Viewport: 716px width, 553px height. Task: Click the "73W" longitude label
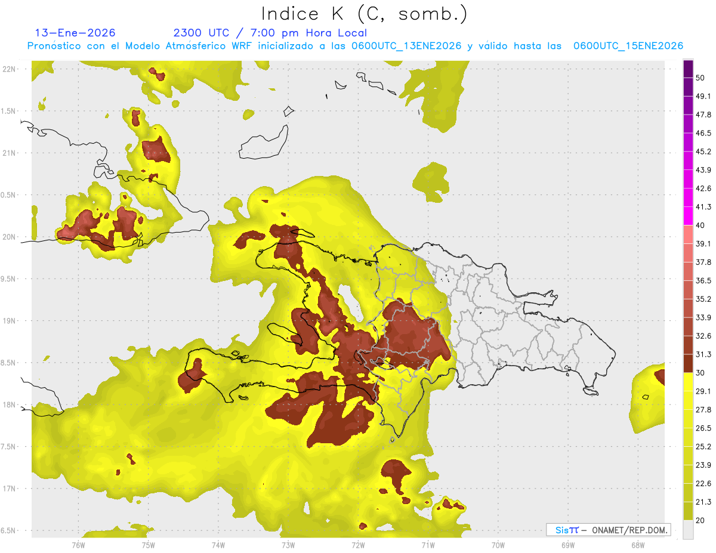pyautogui.click(x=288, y=545)
